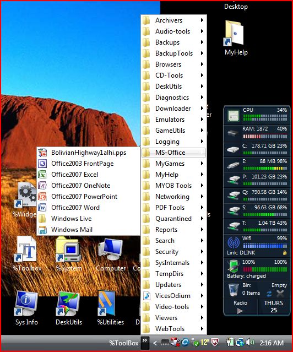Click the T: drive 1.04 TB entry
Screen dimensions: 293x352
coord(257,226)
